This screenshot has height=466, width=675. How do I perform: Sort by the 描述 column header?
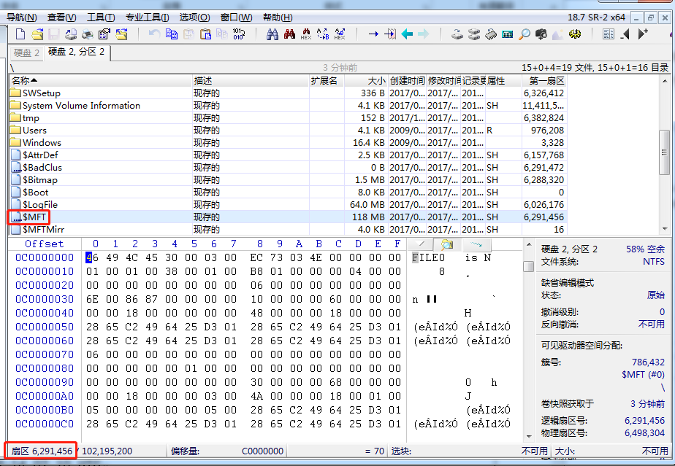(x=251, y=80)
